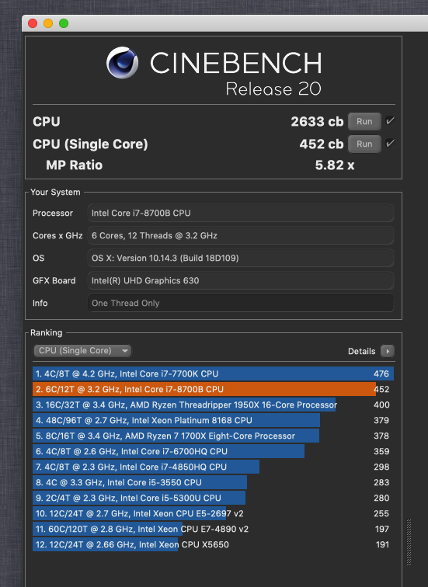Select ranking row Xeon Platinum 8168
This screenshot has height=587, width=428.
[213, 420]
